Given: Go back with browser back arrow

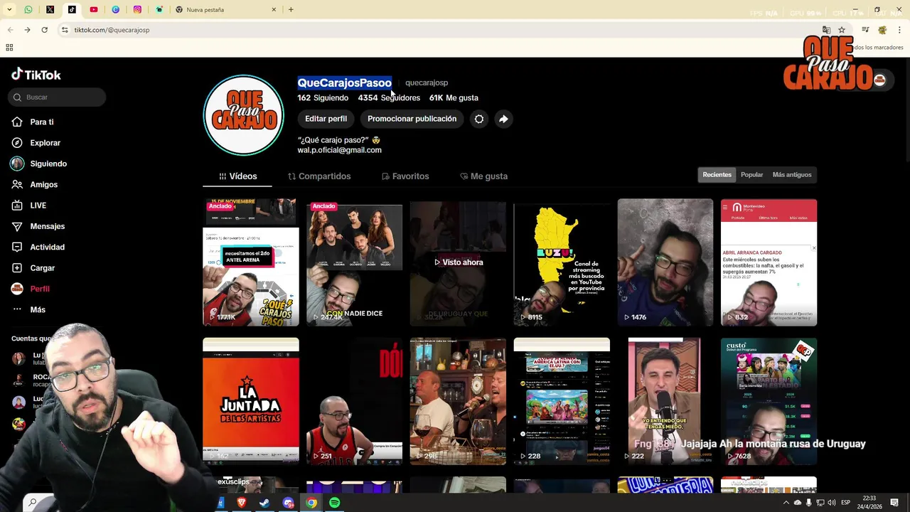Looking at the screenshot, I should tap(10, 30).
